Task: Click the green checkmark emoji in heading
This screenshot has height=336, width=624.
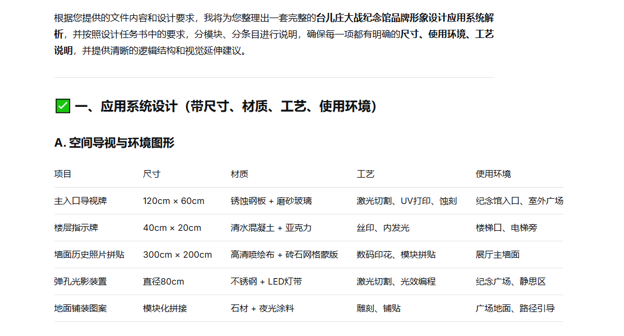Action: point(63,106)
